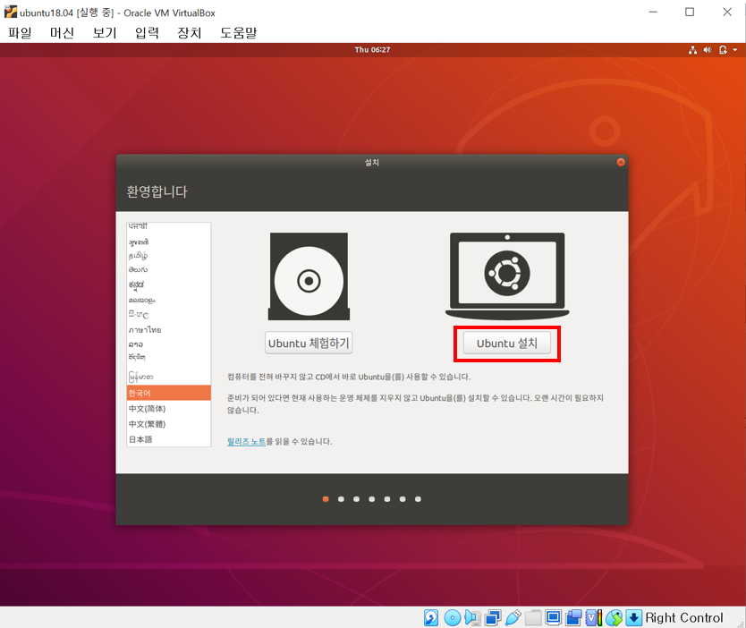The height and width of the screenshot is (628, 746).
Task: Click mouse integration status icon
Action: (614, 617)
